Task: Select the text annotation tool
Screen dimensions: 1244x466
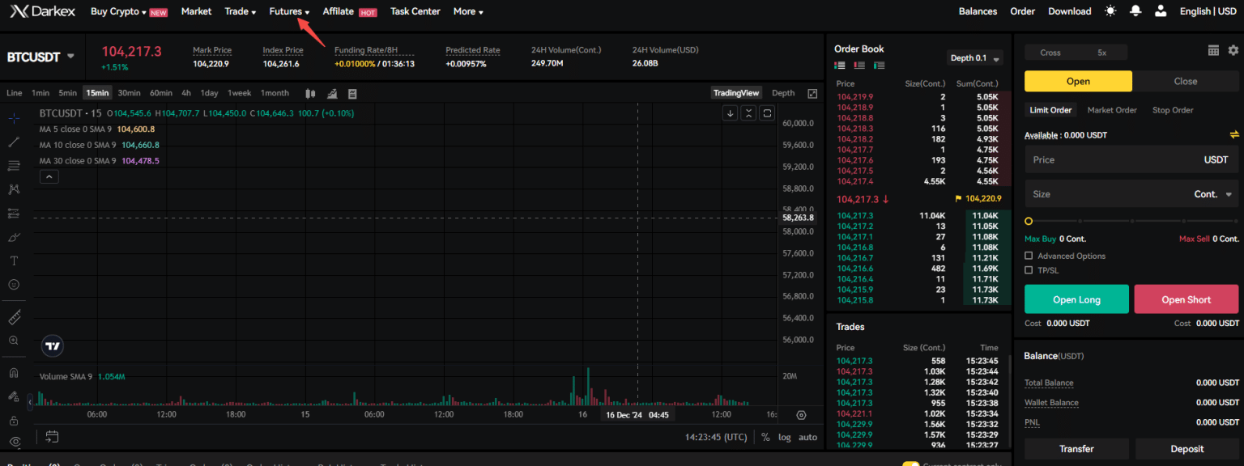Action: pyautogui.click(x=13, y=260)
